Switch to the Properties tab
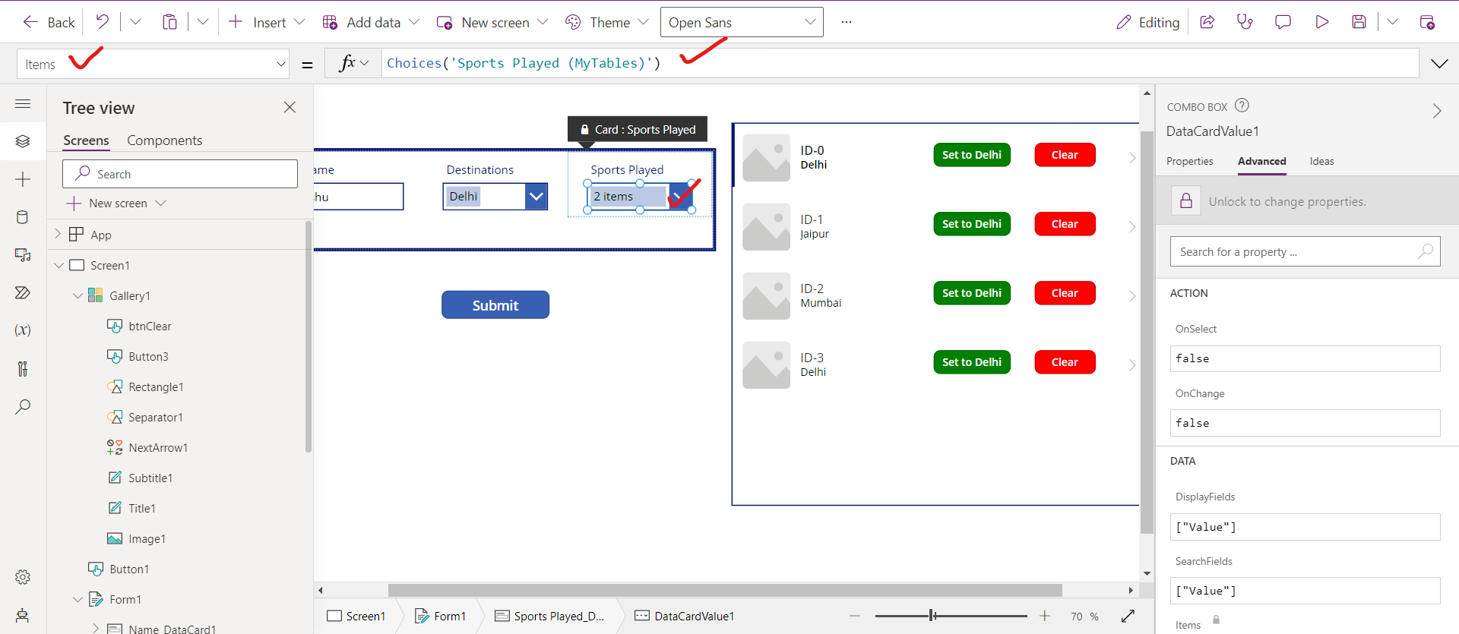Screen dimensions: 1459x634 pos(1189,161)
